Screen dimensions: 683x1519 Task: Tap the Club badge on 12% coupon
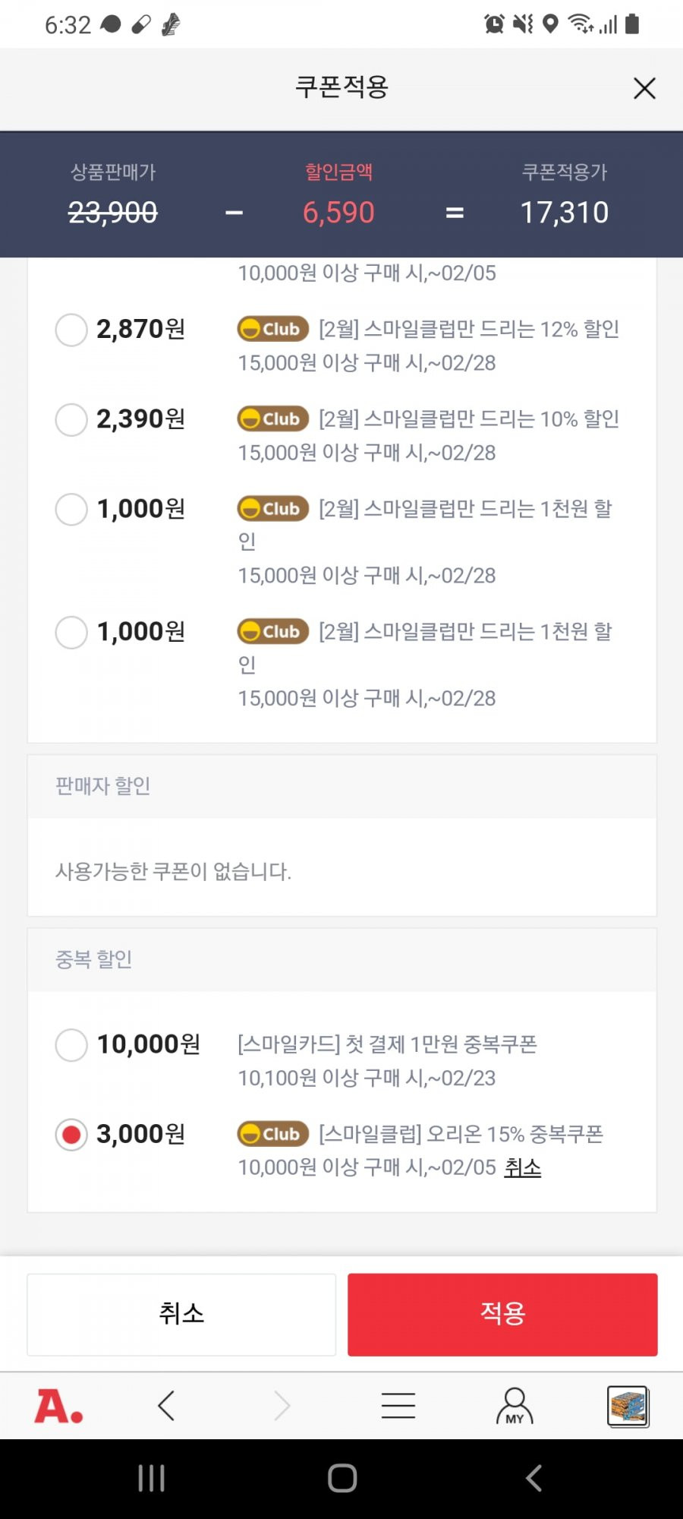(x=273, y=329)
